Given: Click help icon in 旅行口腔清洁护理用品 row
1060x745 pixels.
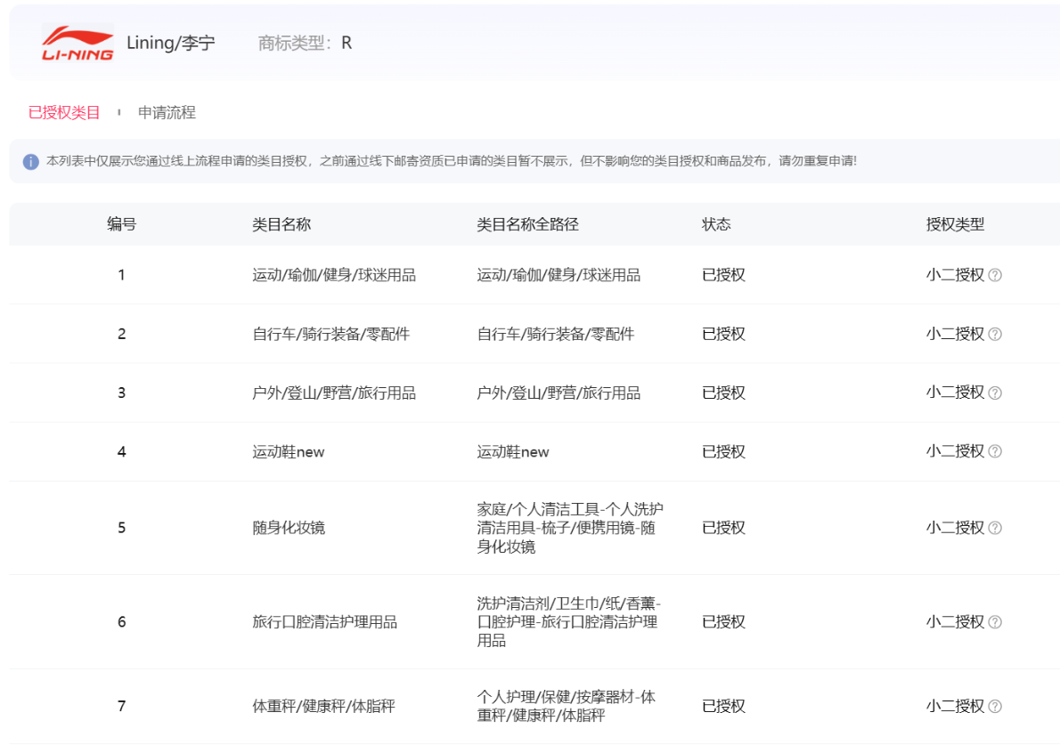Looking at the screenshot, I should (995, 623).
